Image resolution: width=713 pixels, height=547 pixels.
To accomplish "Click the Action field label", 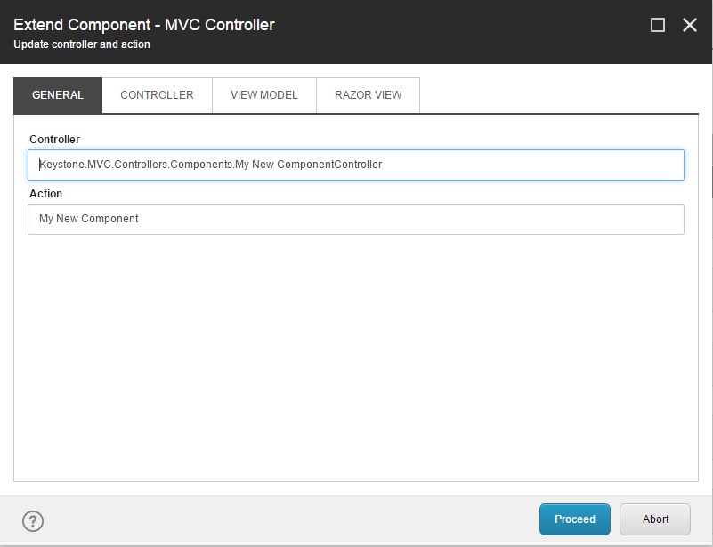I will point(45,194).
